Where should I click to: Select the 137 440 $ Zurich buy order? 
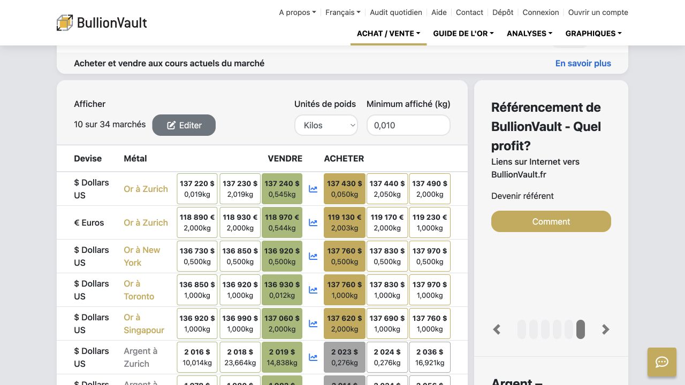(x=387, y=189)
